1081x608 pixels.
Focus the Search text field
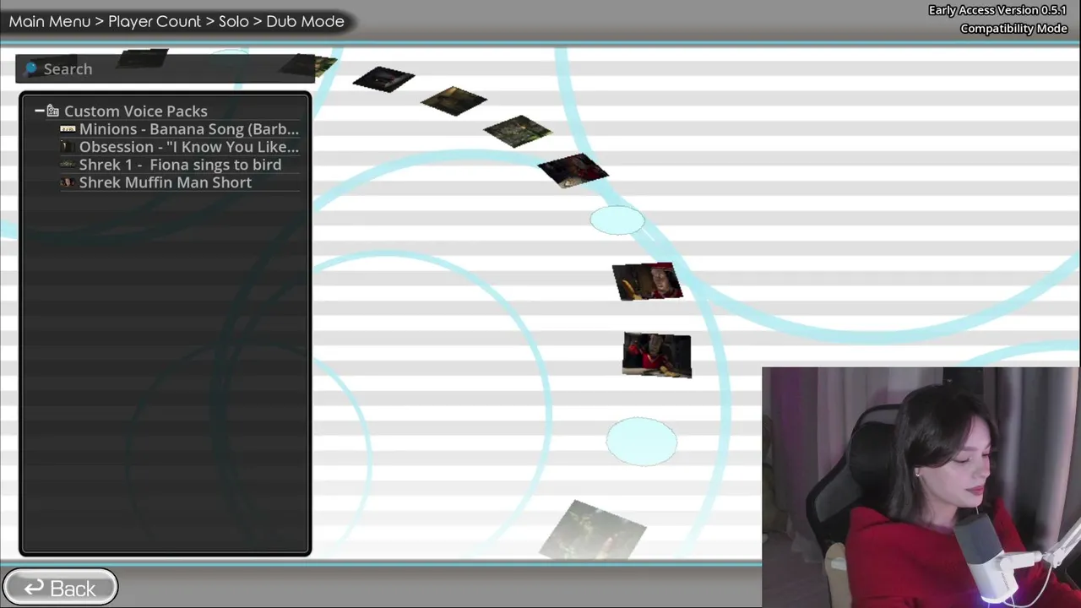[165, 68]
